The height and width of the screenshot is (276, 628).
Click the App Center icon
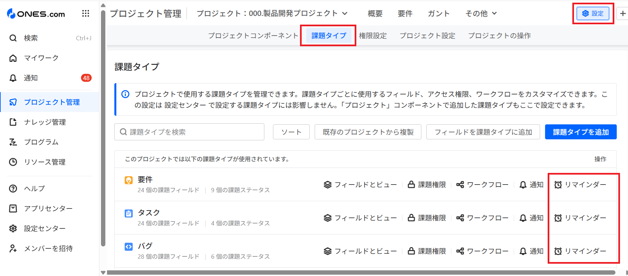coord(13,208)
